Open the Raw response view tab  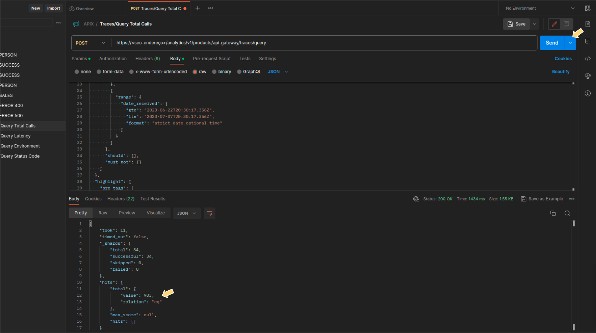(103, 213)
